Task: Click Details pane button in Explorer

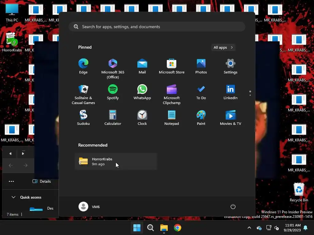Action: (42, 181)
